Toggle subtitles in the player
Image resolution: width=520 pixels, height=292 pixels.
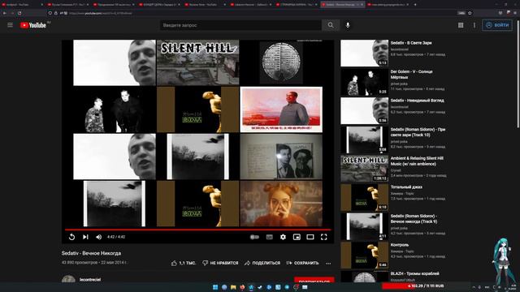(269, 237)
